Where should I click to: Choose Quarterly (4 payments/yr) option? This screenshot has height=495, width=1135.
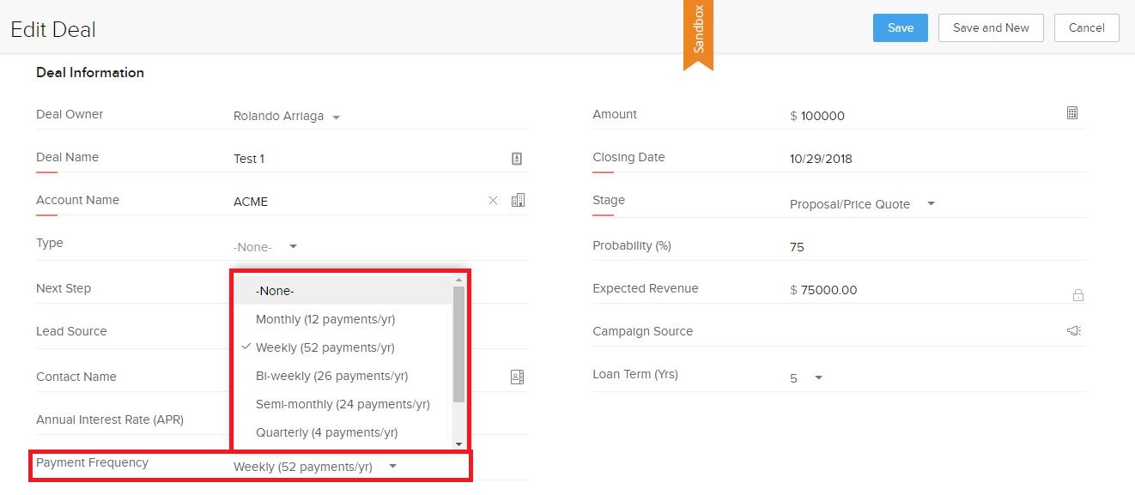(326, 432)
